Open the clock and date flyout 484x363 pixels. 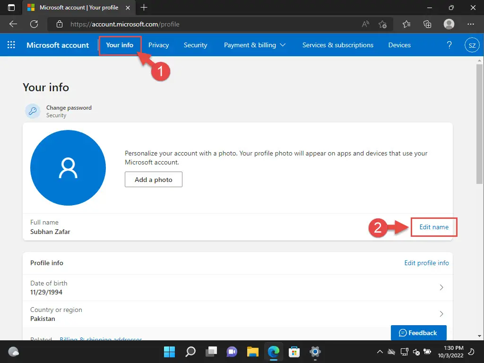click(450, 352)
